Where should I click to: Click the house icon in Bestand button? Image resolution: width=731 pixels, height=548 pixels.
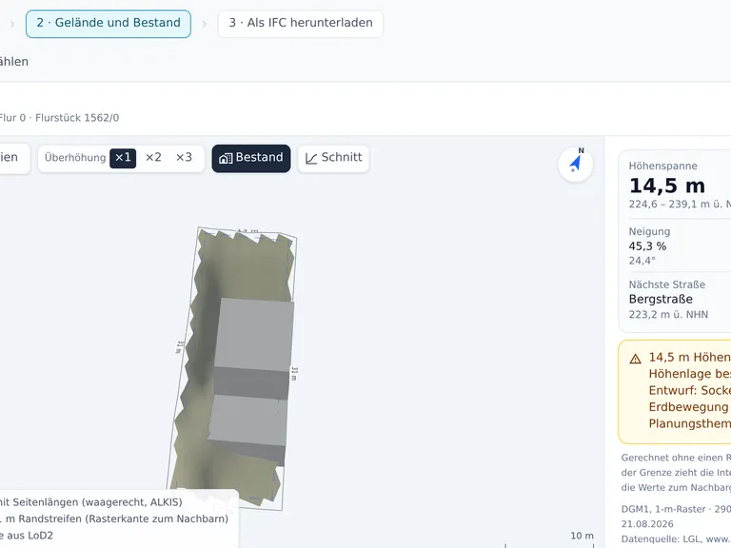[226, 159]
